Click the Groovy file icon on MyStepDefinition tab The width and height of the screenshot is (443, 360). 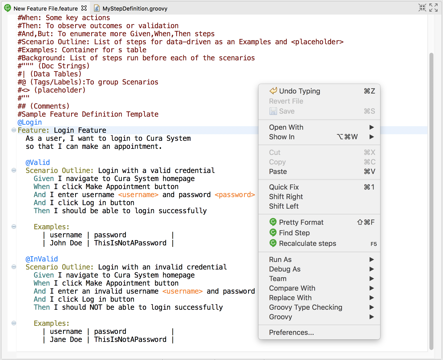[97, 8]
